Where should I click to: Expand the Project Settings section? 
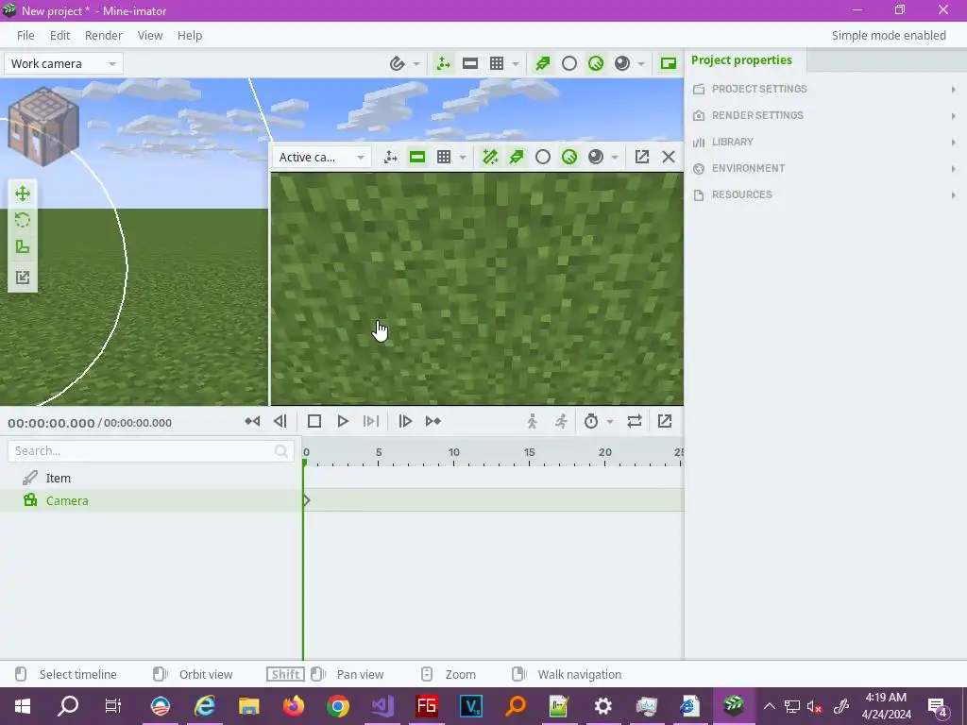click(x=825, y=89)
